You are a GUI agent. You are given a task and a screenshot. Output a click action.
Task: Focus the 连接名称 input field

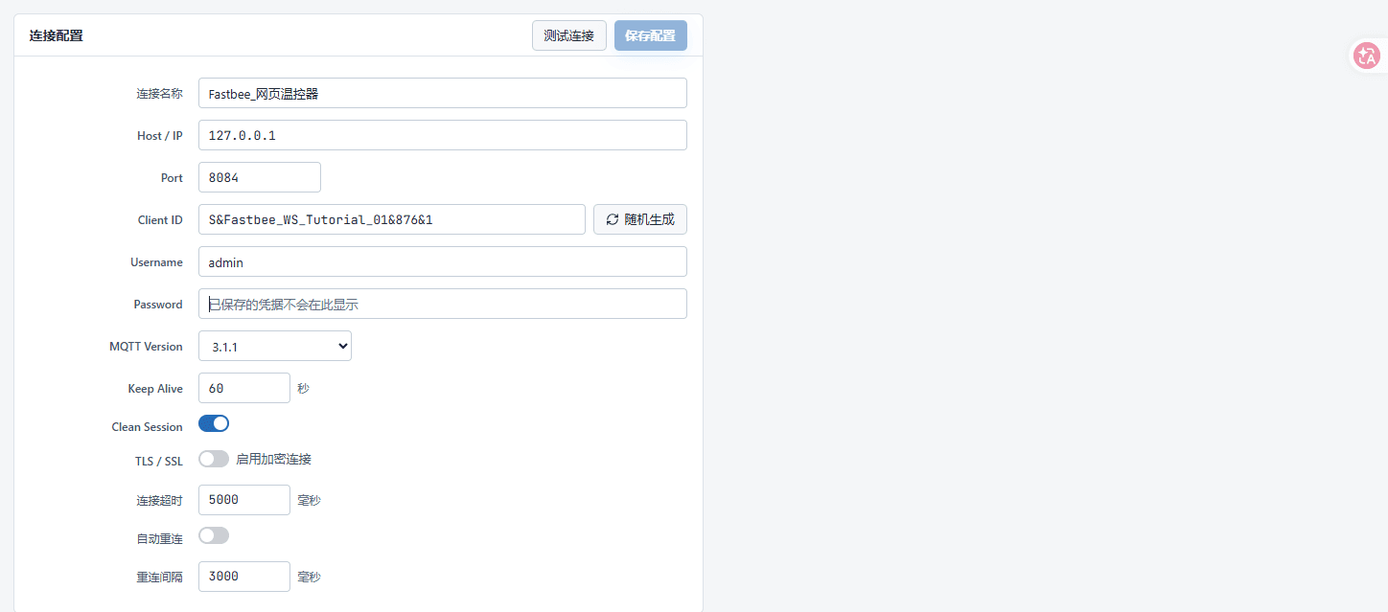coord(443,93)
